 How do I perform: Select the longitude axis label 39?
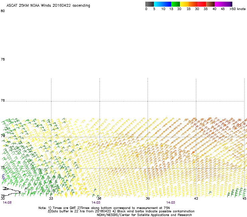point(148,198)
